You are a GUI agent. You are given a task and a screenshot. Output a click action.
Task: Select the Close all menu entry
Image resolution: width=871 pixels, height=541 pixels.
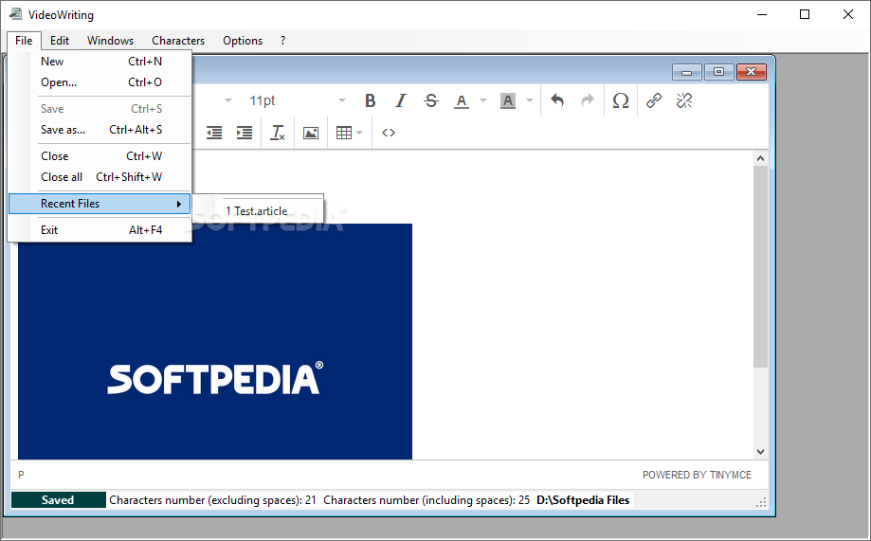click(100, 177)
